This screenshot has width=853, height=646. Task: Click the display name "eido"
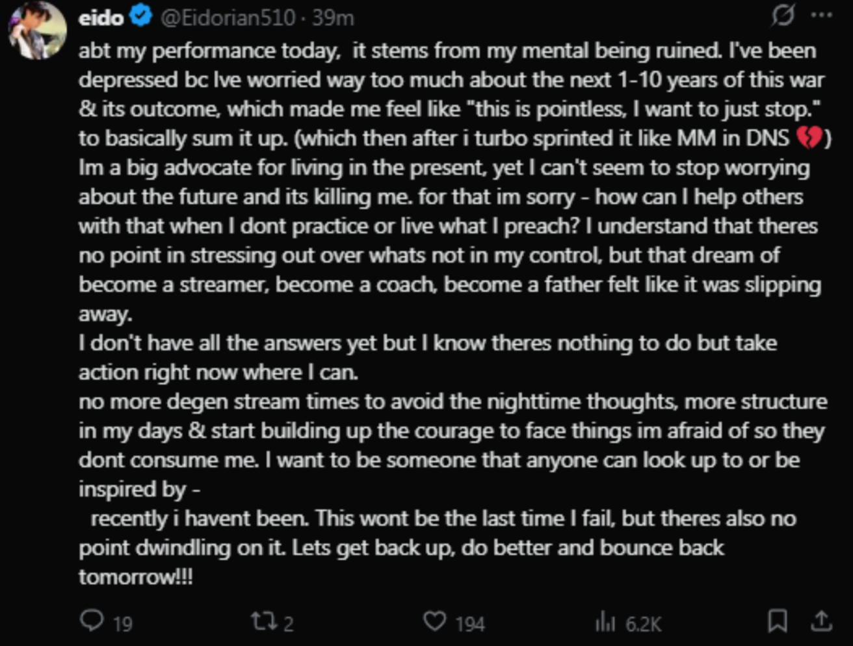coord(101,18)
